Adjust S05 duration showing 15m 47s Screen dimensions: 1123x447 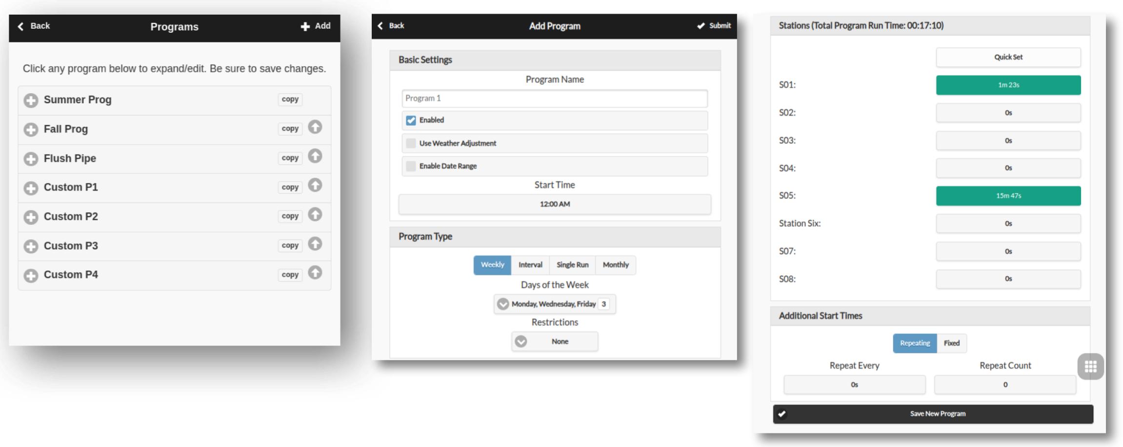pos(1008,195)
